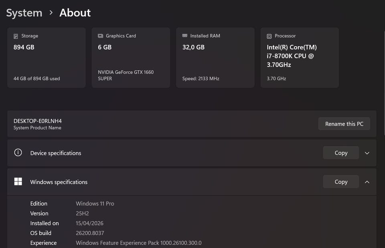Click the Installed RAM icon
This screenshot has height=248, width=385.
click(185, 36)
